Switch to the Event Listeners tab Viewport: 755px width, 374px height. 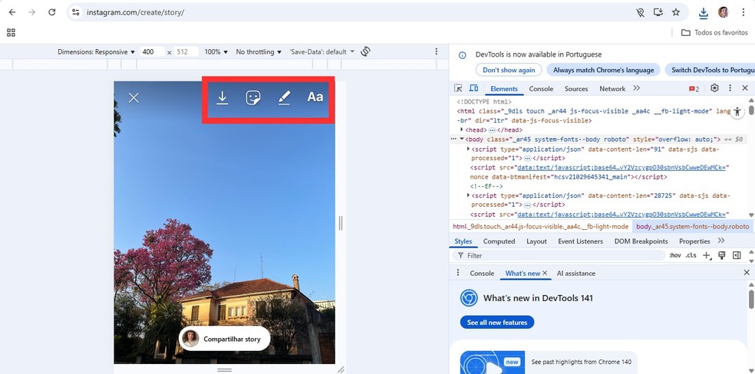[x=580, y=241]
